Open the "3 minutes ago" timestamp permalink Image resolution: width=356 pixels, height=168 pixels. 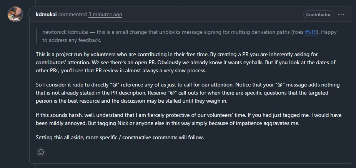coord(105,15)
